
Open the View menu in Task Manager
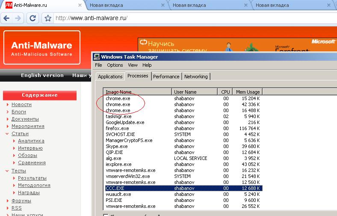(x=133, y=65)
